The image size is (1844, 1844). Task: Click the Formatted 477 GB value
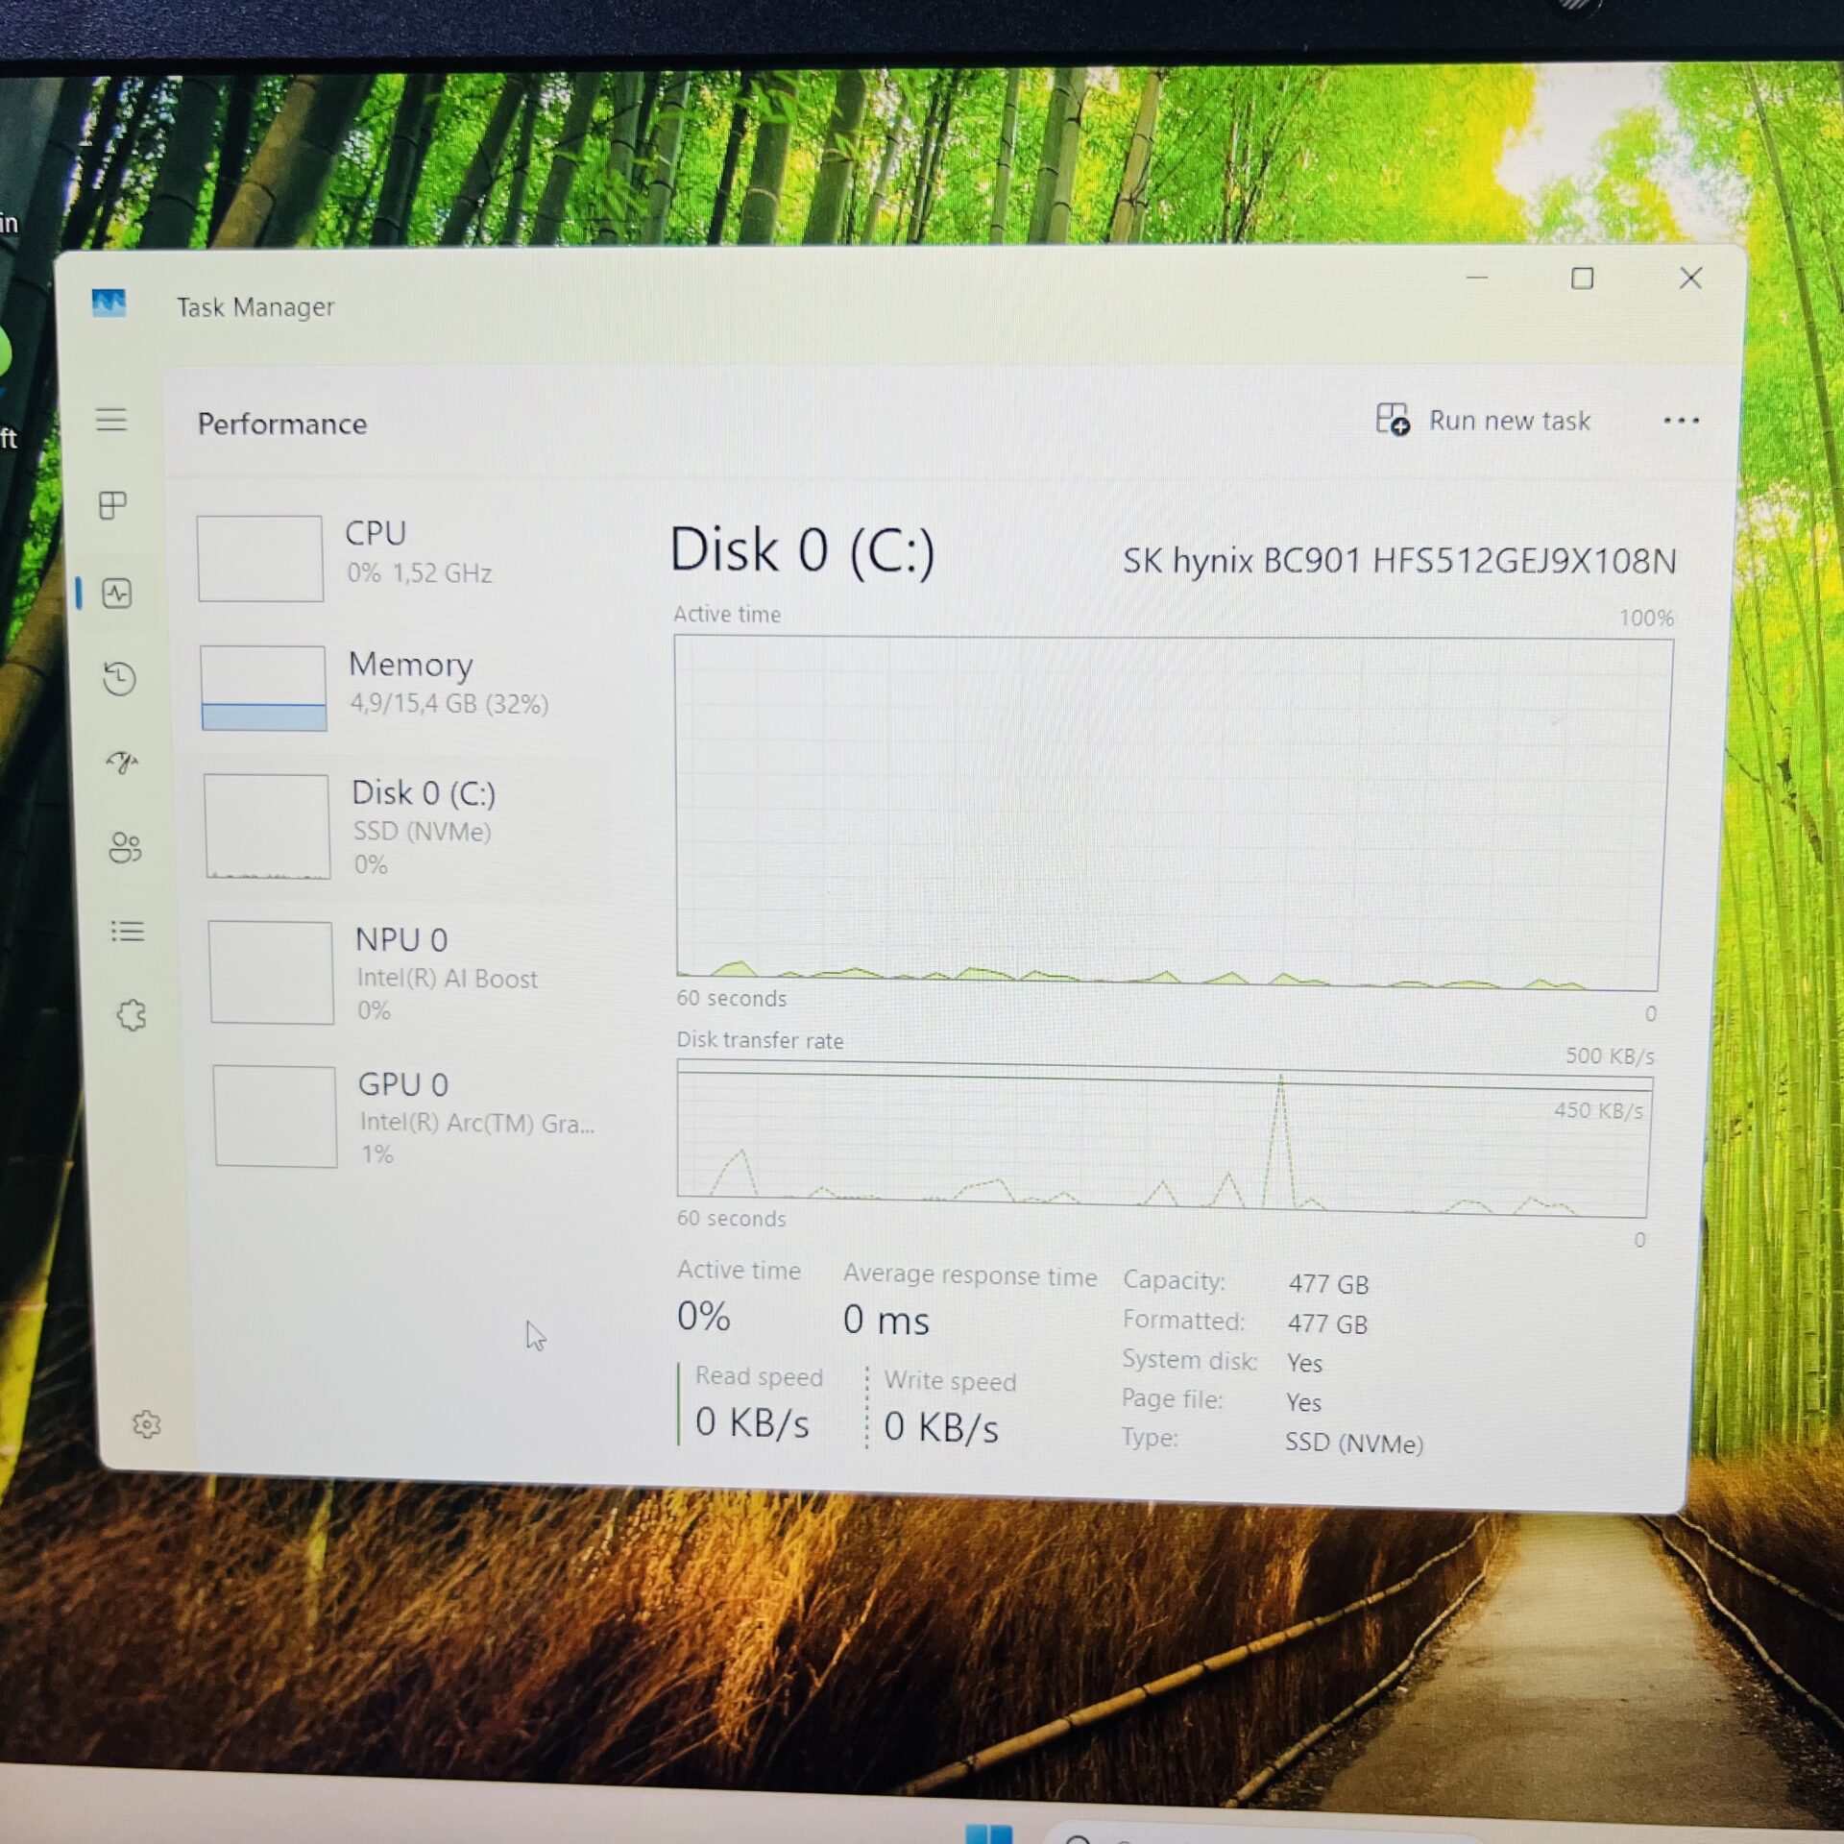[1327, 1323]
